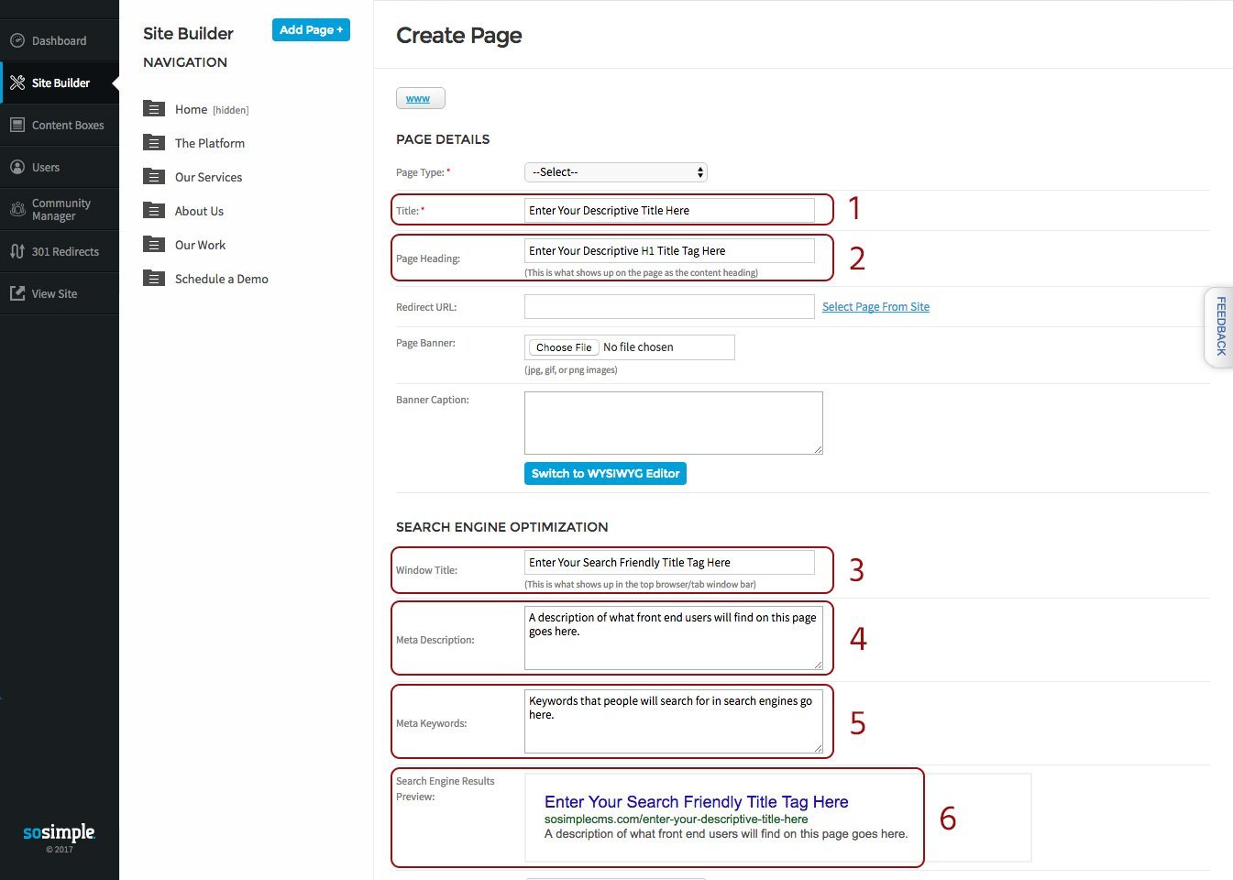Click Our Services page list icon
The height and width of the screenshot is (880, 1233).
point(154,177)
